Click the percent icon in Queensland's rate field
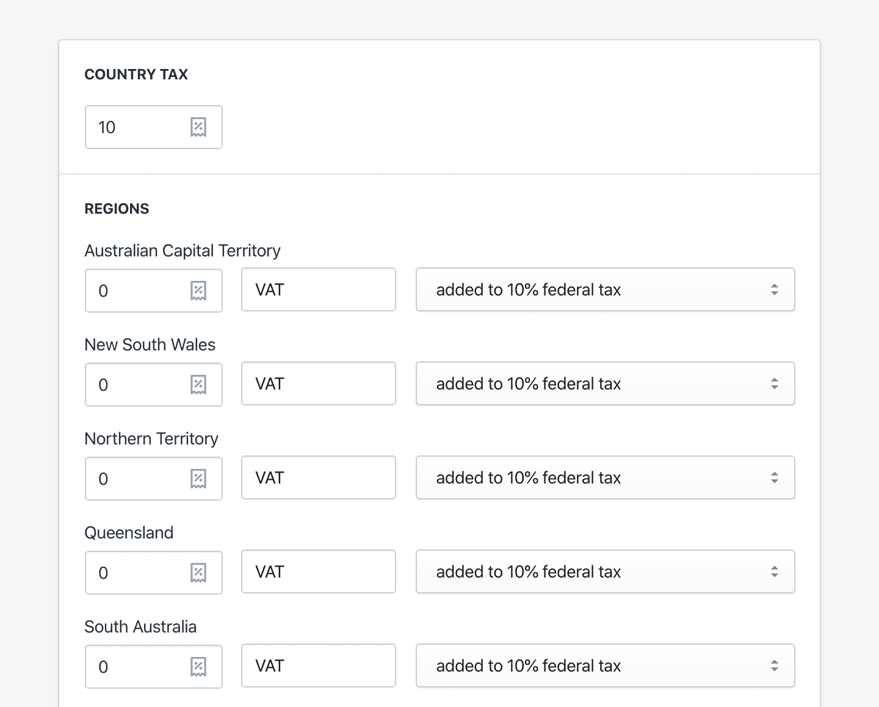This screenshot has height=707, width=879. pos(197,573)
